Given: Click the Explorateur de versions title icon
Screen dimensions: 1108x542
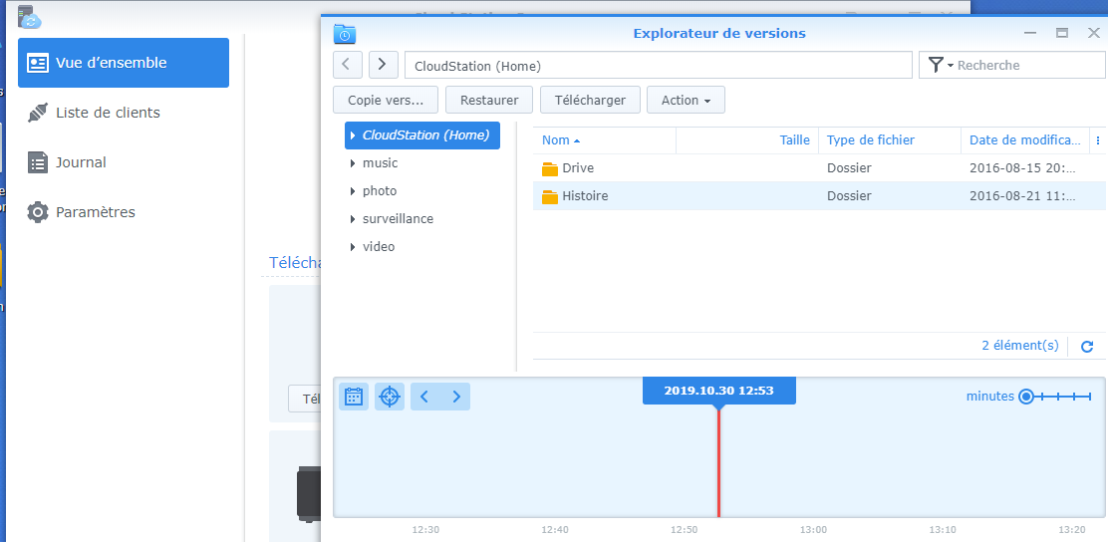Looking at the screenshot, I should [345, 33].
